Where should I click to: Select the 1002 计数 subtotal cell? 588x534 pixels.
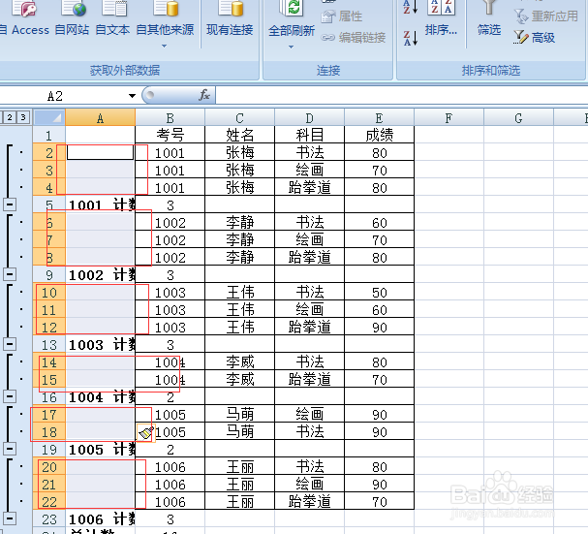coord(100,274)
